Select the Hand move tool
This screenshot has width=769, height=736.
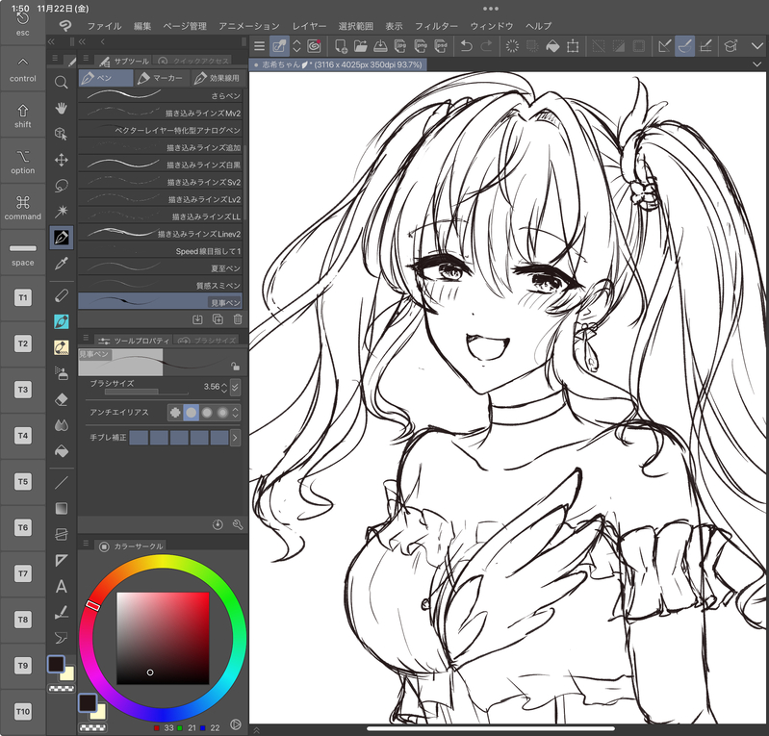coord(62,108)
